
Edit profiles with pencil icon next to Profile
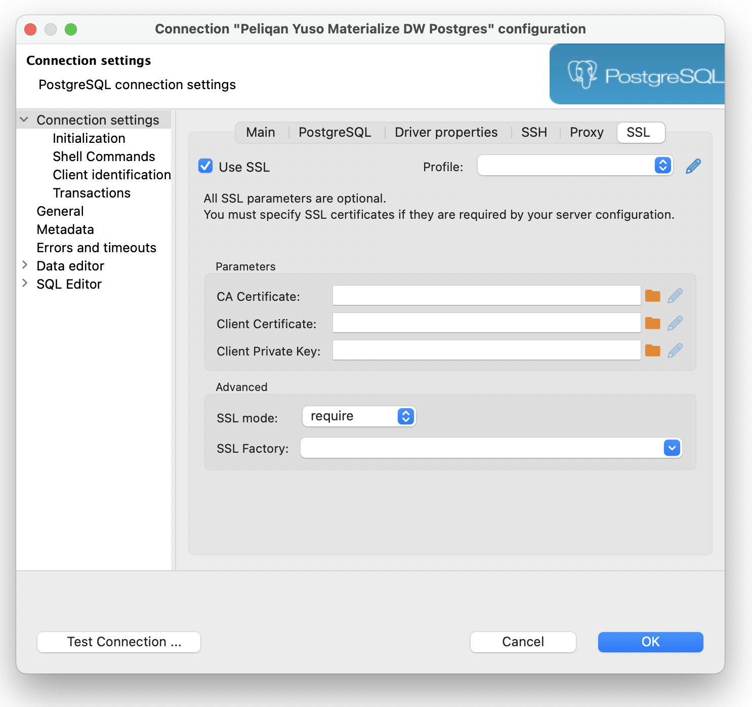[x=693, y=166]
